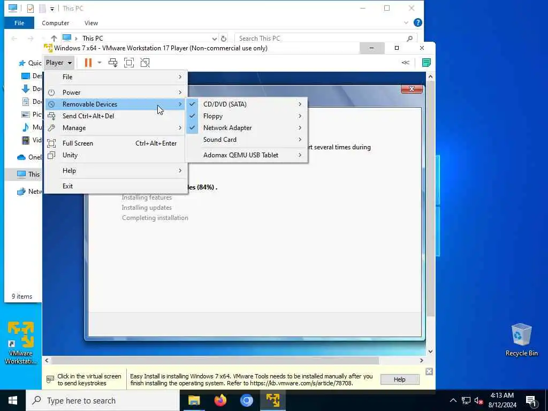This screenshot has width=548, height=411.
Task: Open the View ribbon tab in This PC
Action: point(91,23)
